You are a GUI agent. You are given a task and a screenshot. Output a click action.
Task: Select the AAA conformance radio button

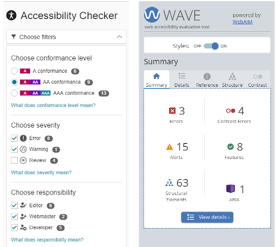pyautogui.click(x=14, y=93)
